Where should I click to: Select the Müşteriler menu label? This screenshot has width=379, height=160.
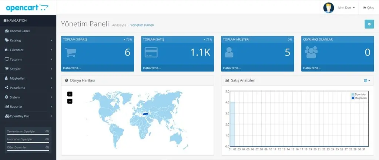pos(17,78)
